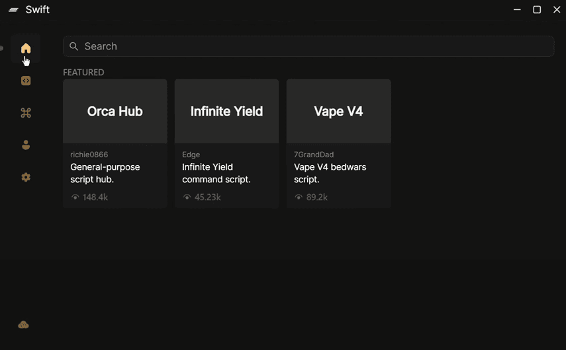This screenshot has height=350, width=566.
Task: Select the 'Vape V4 bedwars script.' description
Action: pos(330,173)
